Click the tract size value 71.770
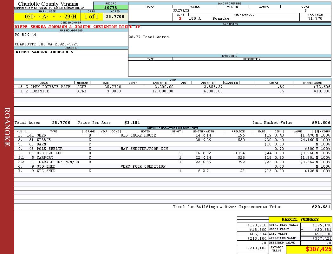333x254 pixels. click(x=315, y=19)
